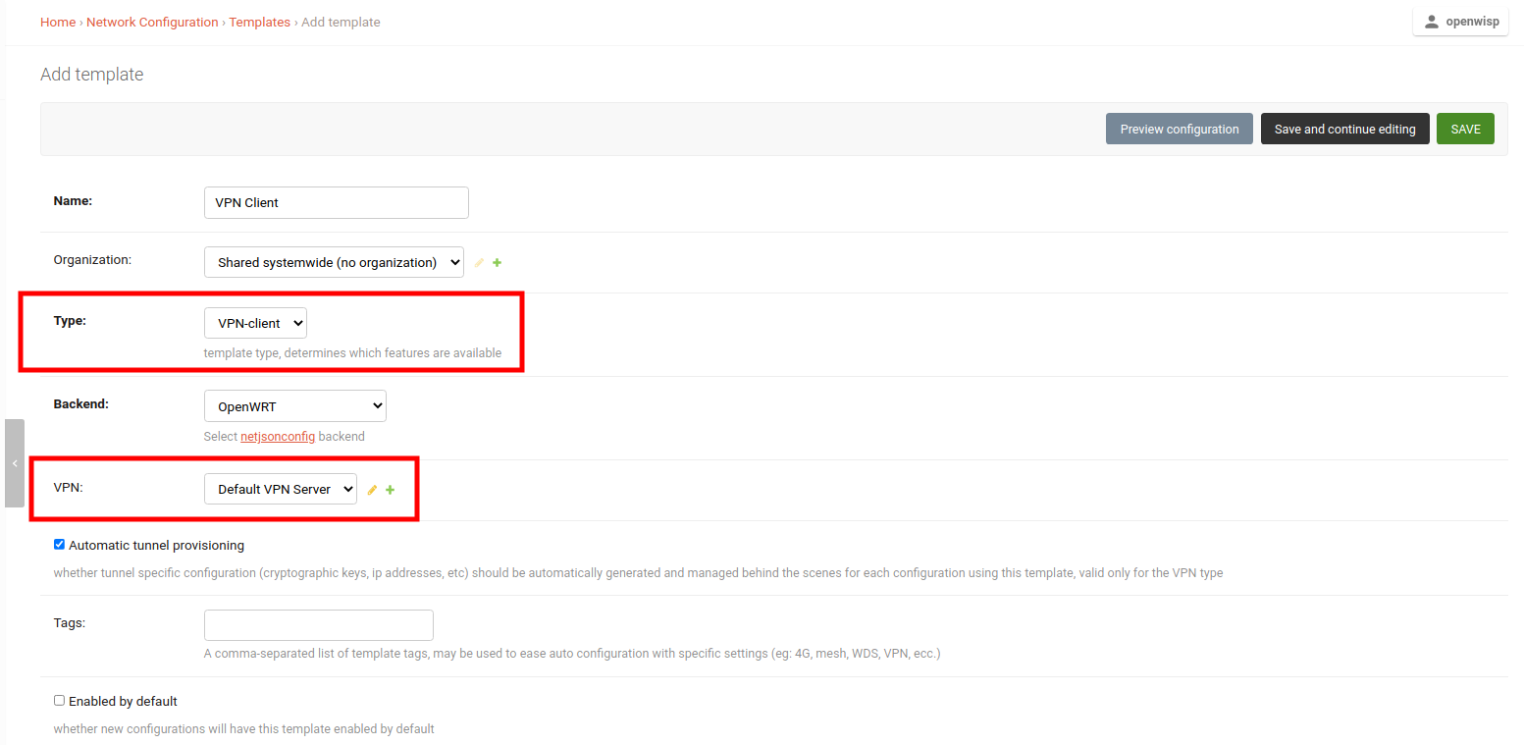
Task: Click into the Tags input field
Action: tap(318, 625)
